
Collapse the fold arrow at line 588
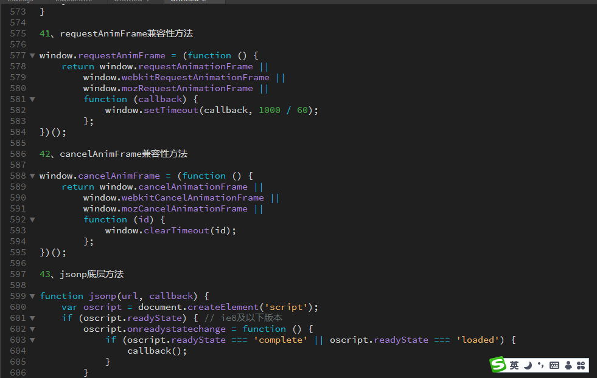tap(32, 176)
